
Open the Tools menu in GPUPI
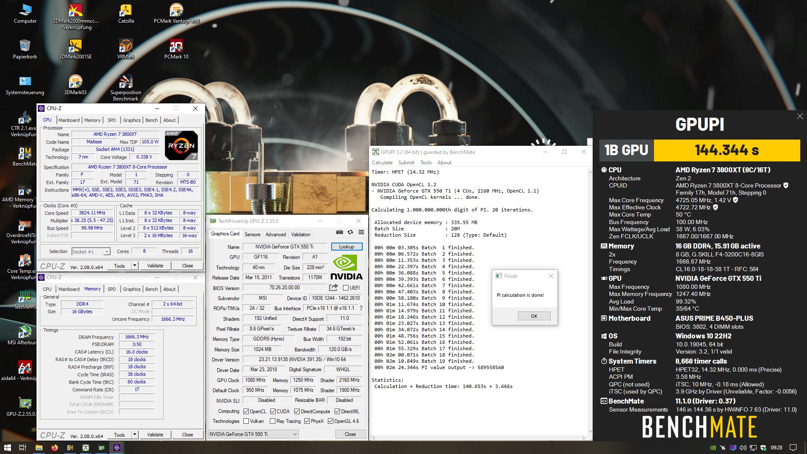(426, 163)
